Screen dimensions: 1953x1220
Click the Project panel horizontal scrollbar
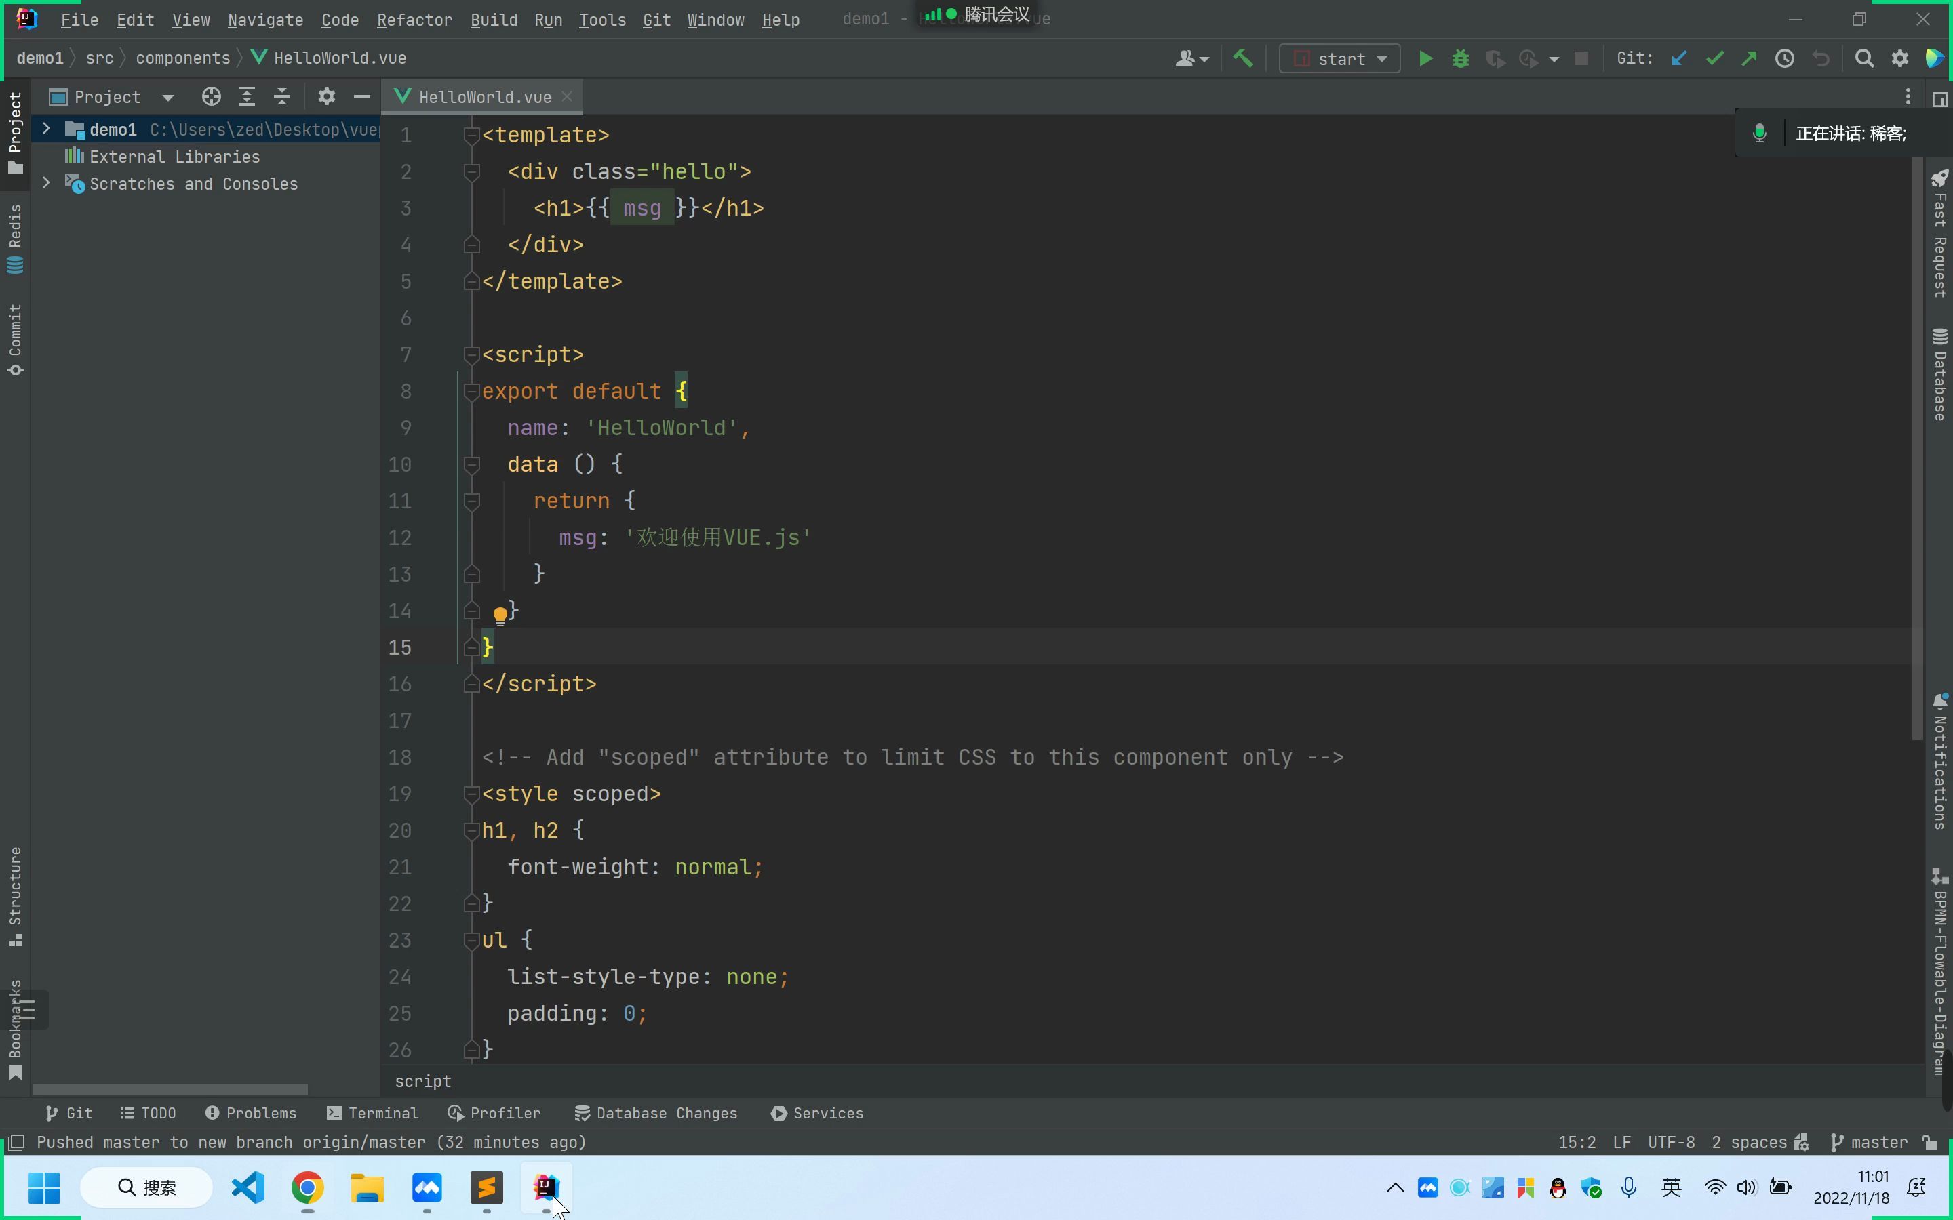click(x=170, y=1089)
